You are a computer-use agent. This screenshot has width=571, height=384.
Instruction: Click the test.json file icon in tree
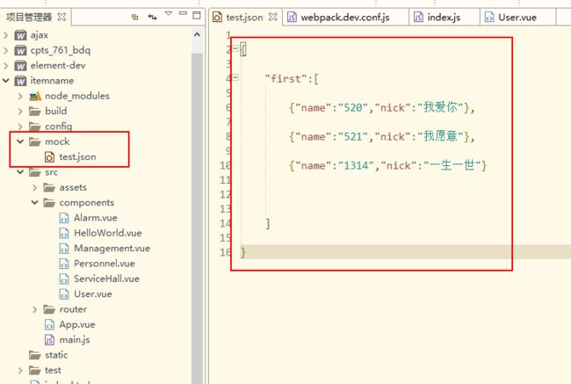[49, 157]
